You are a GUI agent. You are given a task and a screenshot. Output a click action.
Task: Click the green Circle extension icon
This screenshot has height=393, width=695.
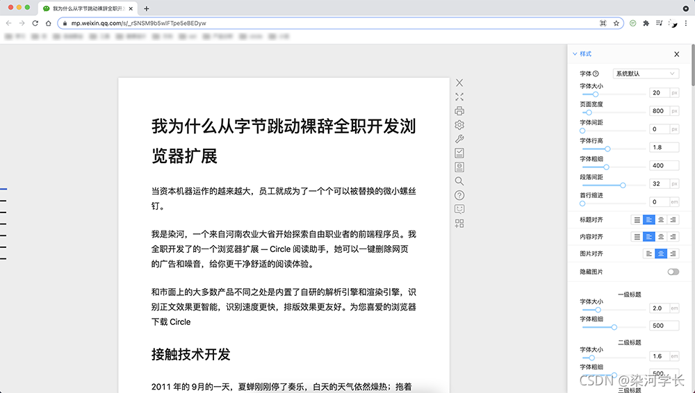click(633, 23)
